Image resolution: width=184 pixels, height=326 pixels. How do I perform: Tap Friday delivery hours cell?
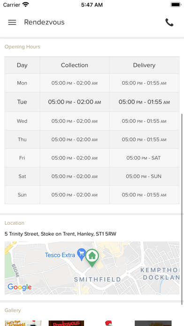click(x=144, y=158)
